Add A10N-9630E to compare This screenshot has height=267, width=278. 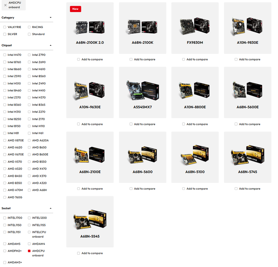coord(78,124)
